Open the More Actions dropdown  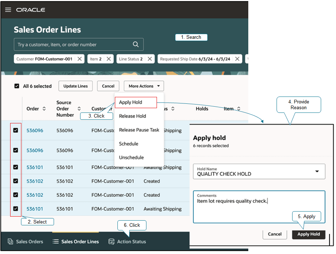144,86
